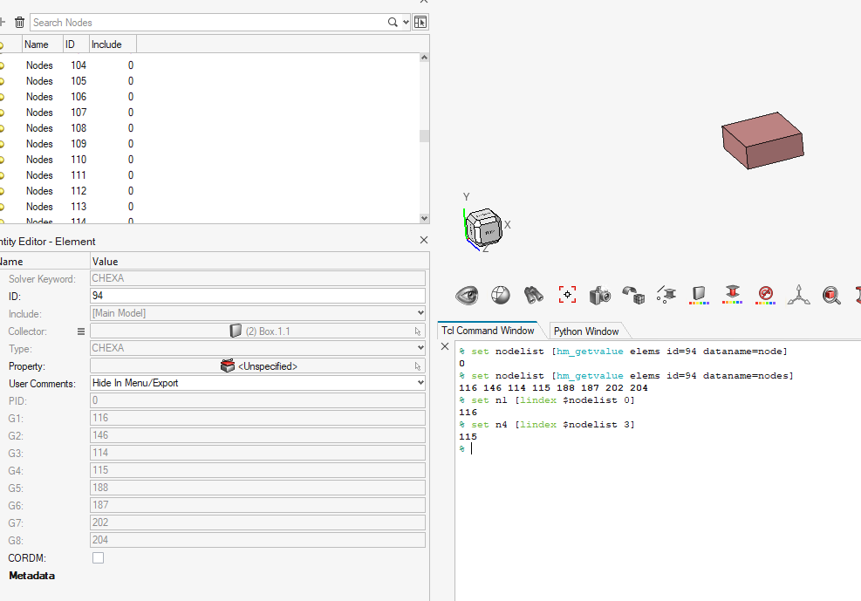Click the selector icon right of search box
This screenshot has width=861, height=601.
click(420, 23)
